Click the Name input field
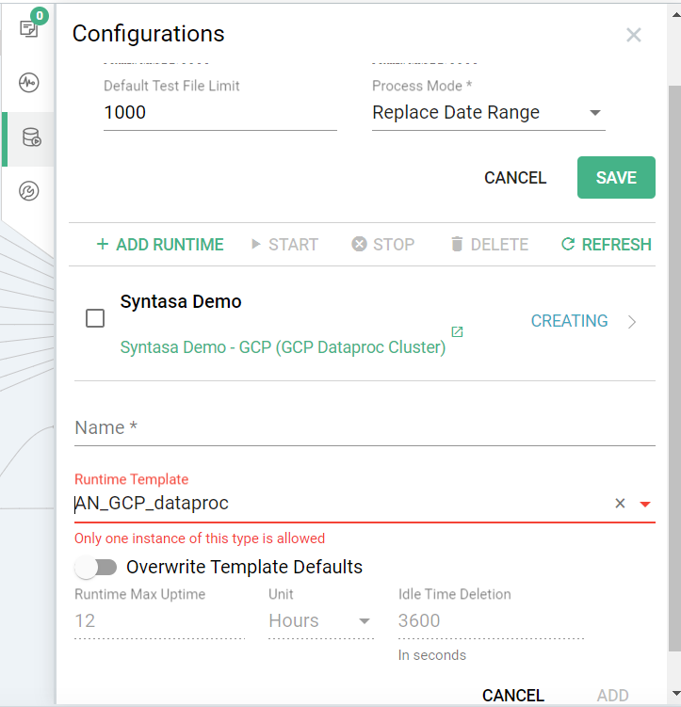The width and height of the screenshot is (681, 707). [365, 428]
